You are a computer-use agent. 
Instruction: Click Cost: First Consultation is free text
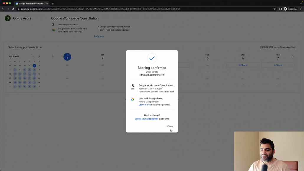pyautogui.click(x=115, y=30)
